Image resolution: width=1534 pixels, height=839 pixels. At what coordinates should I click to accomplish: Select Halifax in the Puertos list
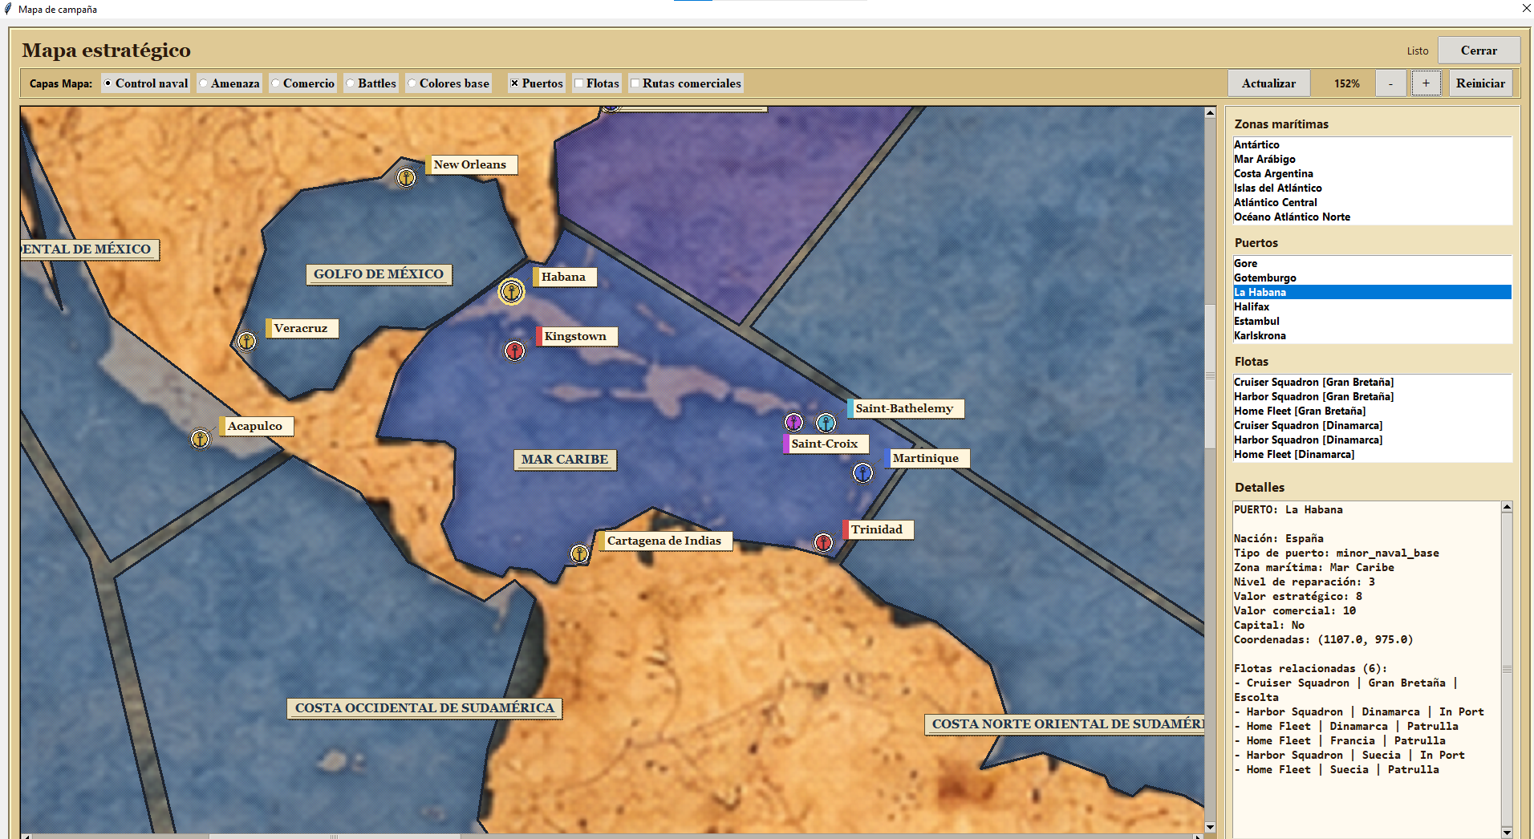pyautogui.click(x=1372, y=306)
